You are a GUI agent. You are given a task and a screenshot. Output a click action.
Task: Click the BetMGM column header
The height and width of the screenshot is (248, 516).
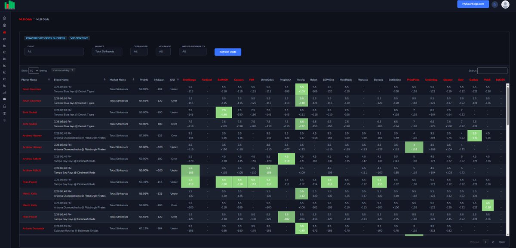224,80
